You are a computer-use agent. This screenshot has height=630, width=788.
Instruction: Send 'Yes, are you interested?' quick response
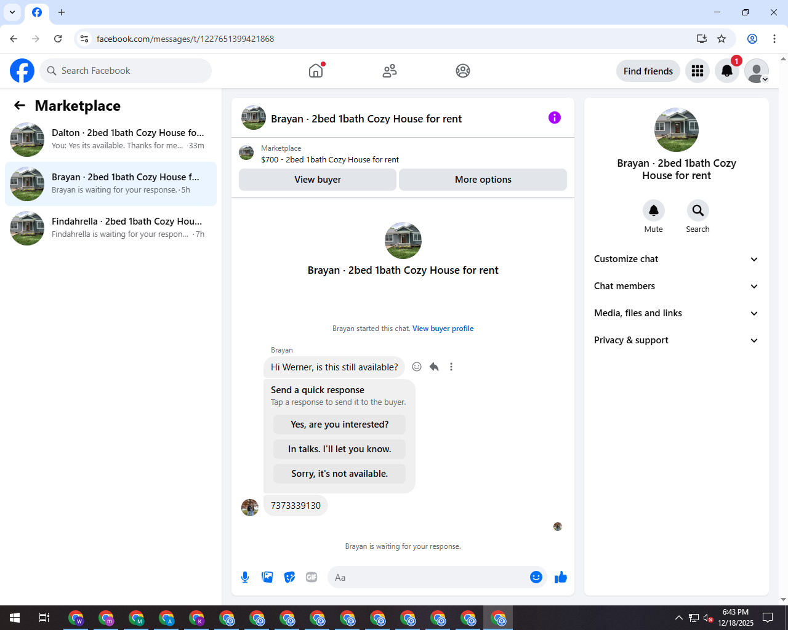click(340, 425)
